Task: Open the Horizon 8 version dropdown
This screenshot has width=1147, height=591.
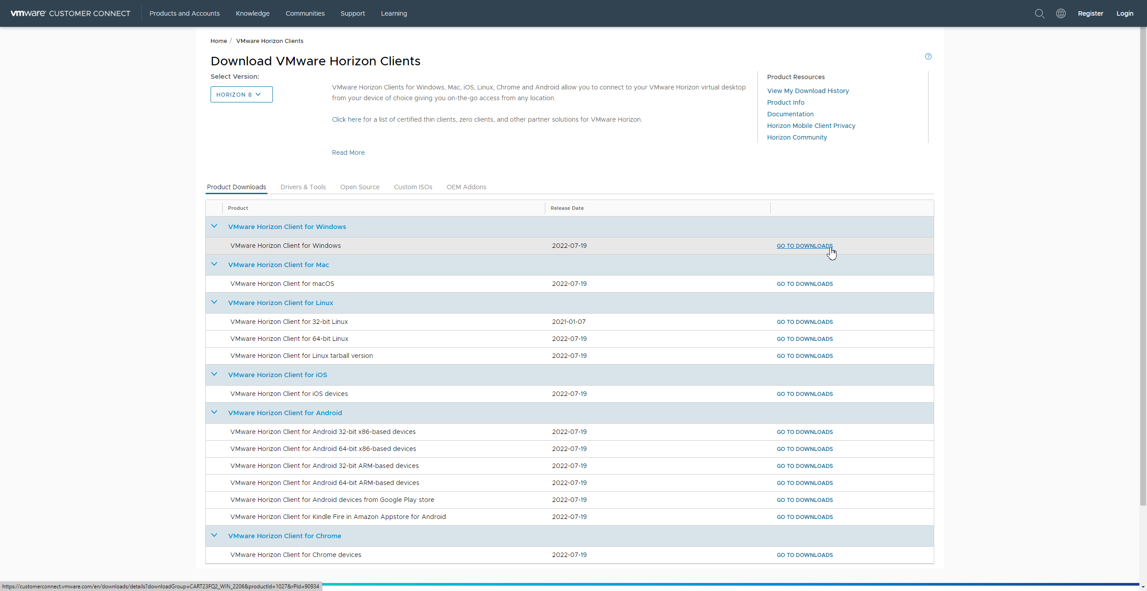Action: (x=241, y=94)
